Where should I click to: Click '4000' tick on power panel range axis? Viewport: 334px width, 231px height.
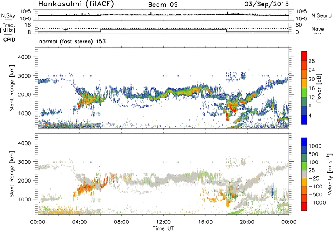pyautogui.click(x=24, y=57)
